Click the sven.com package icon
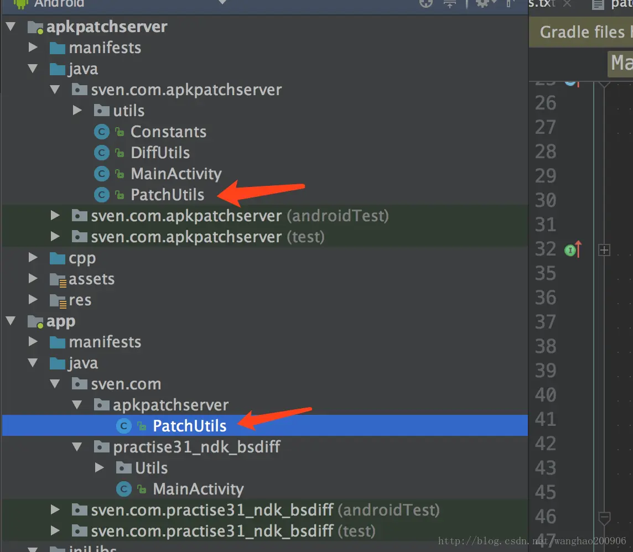 [80, 384]
